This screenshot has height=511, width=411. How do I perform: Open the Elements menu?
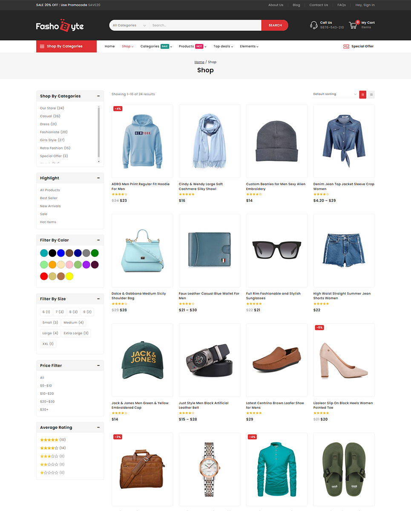pyautogui.click(x=249, y=46)
